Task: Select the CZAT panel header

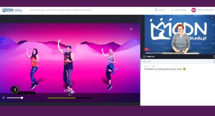Action: tap(149, 61)
